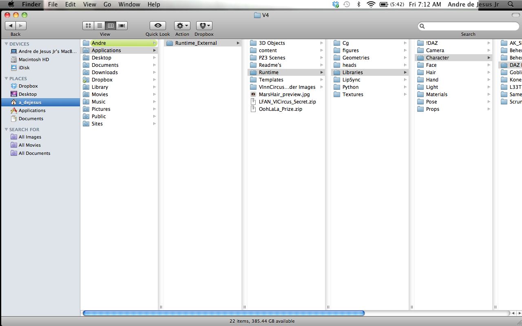Click the scroll right arrow
522x326 pixels.
pyautogui.click(x=518, y=313)
